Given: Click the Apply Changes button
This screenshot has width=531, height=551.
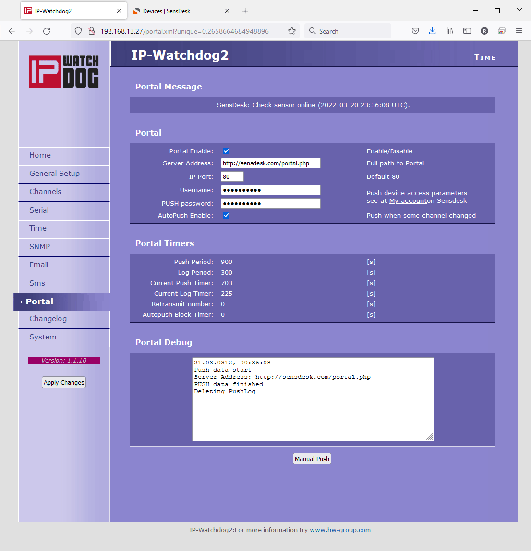Looking at the screenshot, I should pos(64,382).
